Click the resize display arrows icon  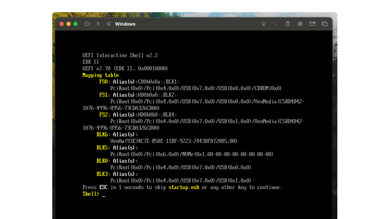(275, 24)
